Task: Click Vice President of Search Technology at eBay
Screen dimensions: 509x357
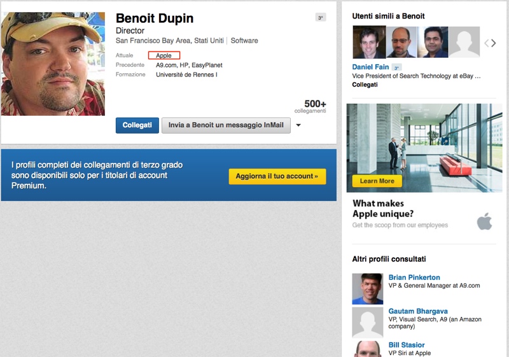Action: tap(417, 76)
